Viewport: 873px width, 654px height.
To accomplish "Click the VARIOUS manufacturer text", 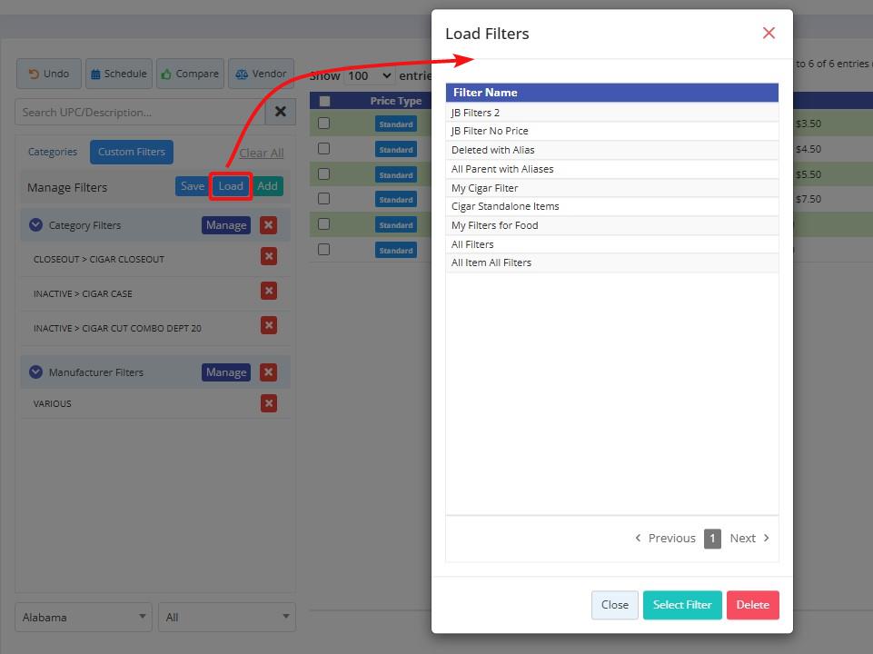I will coord(52,403).
